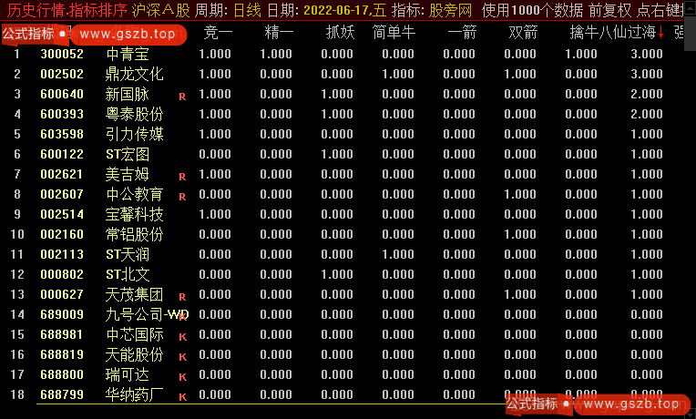Click the WD marker beside 九号公司
Image resolution: width=696 pixels, height=419 pixels.
click(180, 316)
